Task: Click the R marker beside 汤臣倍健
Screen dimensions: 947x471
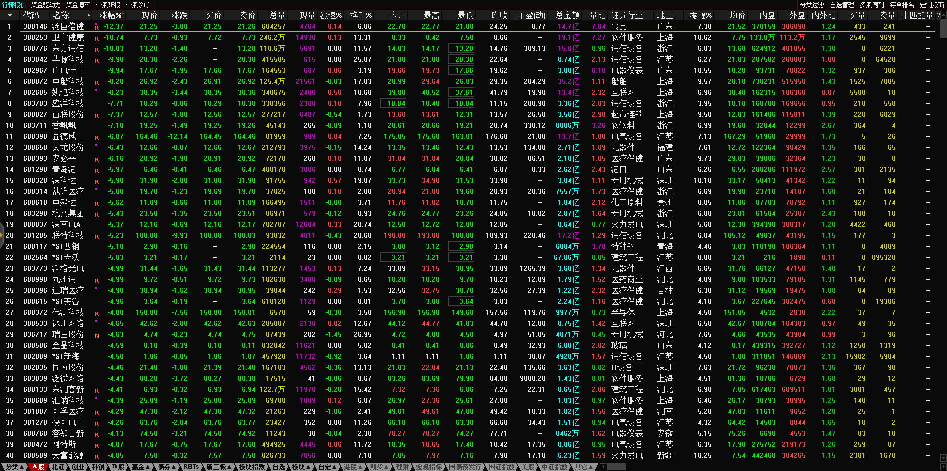Action: 97,27
